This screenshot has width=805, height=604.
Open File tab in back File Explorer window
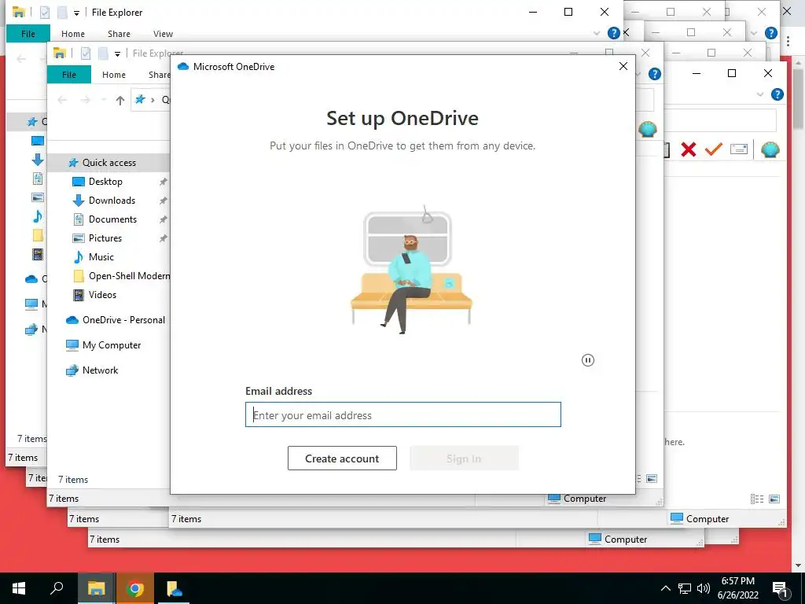click(28, 33)
